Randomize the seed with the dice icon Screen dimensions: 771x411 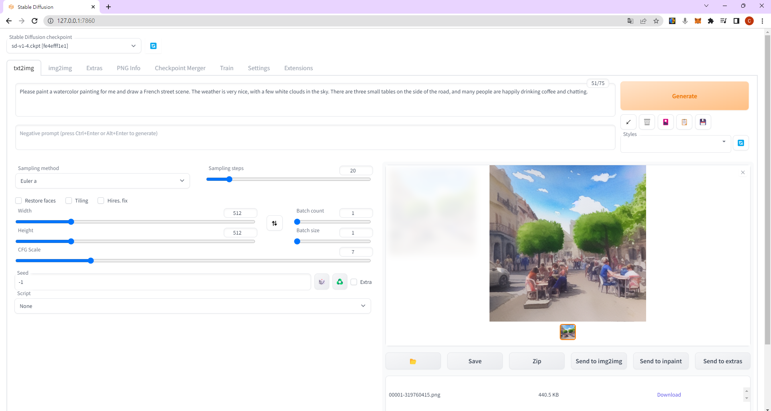[322, 282]
